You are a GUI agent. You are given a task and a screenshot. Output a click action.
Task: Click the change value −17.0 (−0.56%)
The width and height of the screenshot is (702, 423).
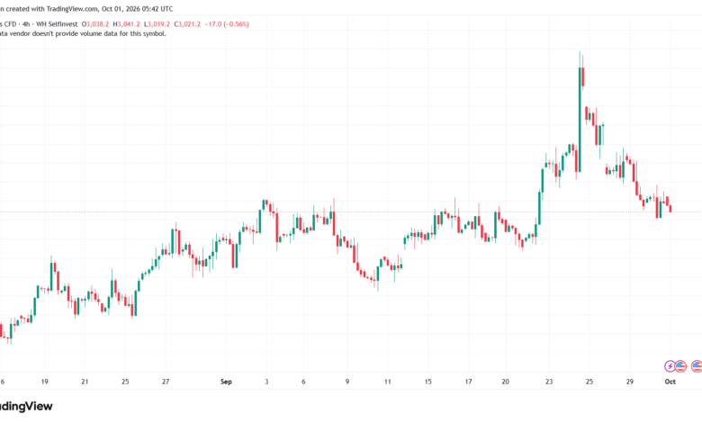[x=227, y=24]
